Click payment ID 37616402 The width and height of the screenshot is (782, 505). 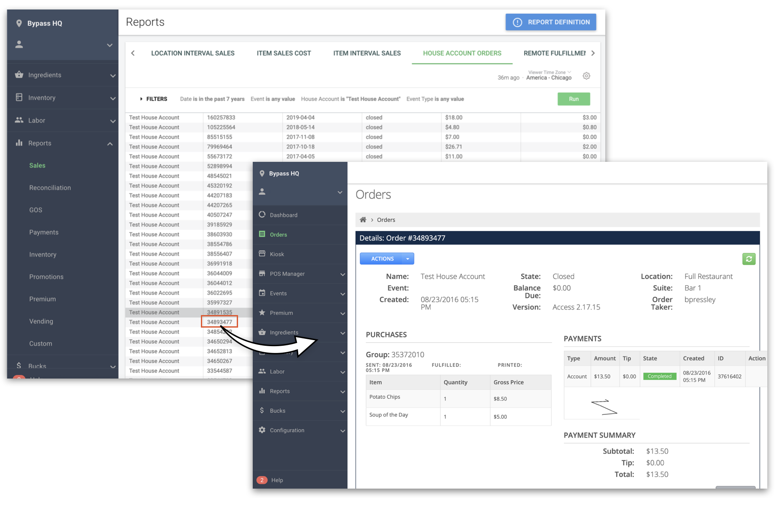[729, 376]
